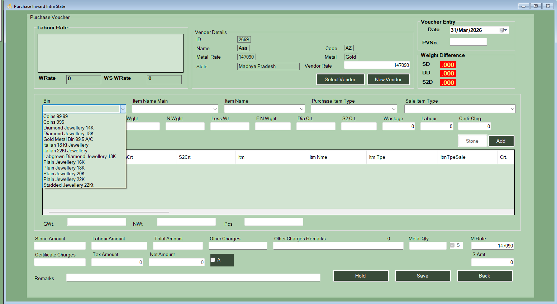This screenshot has height=304, width=557.
Task: Focus the Certi. Chrg. field
Action: coord(475,126)
